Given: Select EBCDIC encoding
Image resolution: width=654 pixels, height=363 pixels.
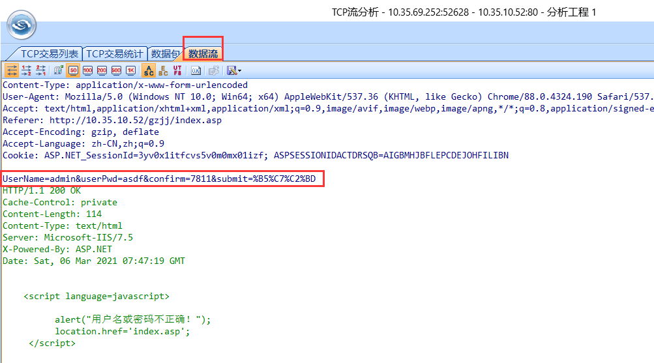Looking at the screenshot, I should tap(163, 70).
